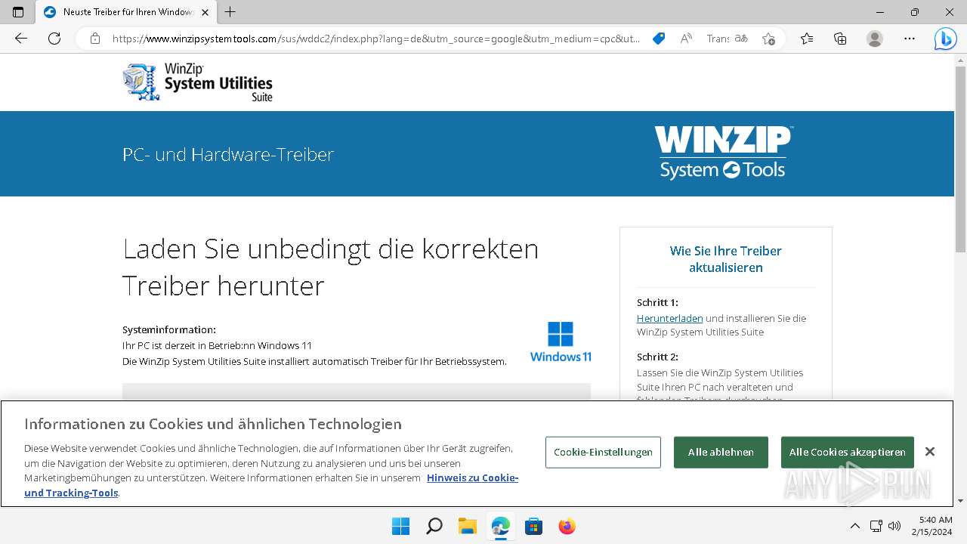Viewport: 967px width, 544px height.
Task: Open the Translate icon in the address bar
Action: point(741,39)
